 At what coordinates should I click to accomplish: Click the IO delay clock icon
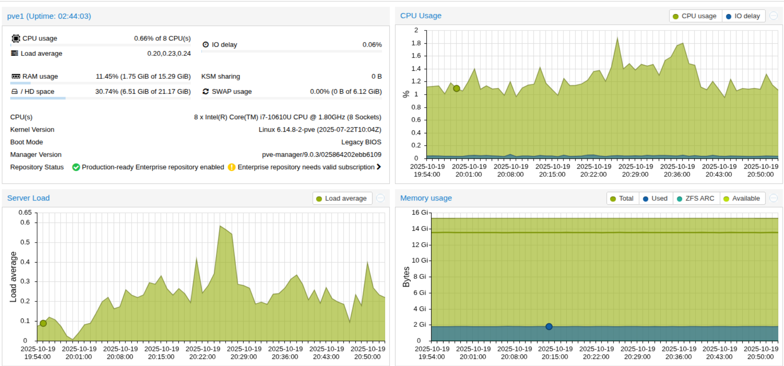(x=206, y=45)
